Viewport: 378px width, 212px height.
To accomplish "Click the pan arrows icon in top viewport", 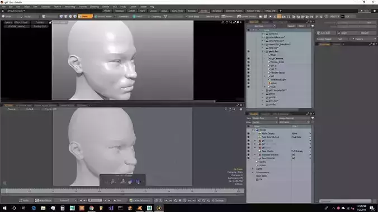I will click(x=223, y=22).
